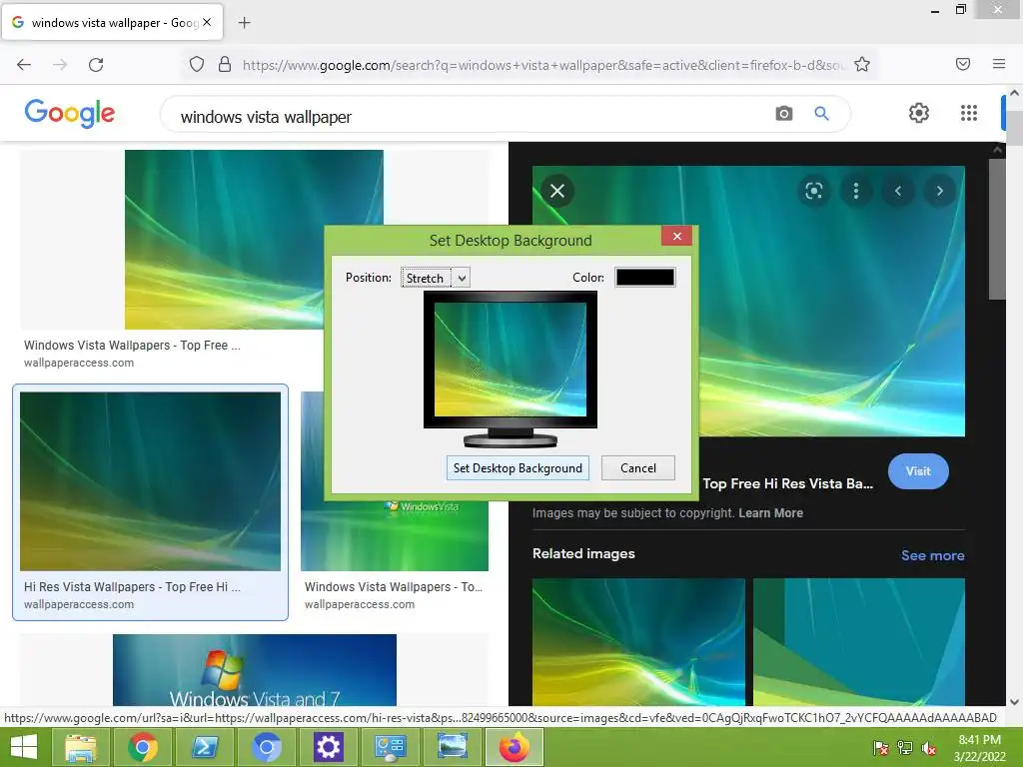Go to previous image in preview
Image resolution: width=1023 pixels, height=767 pixels.
point(898,191)
